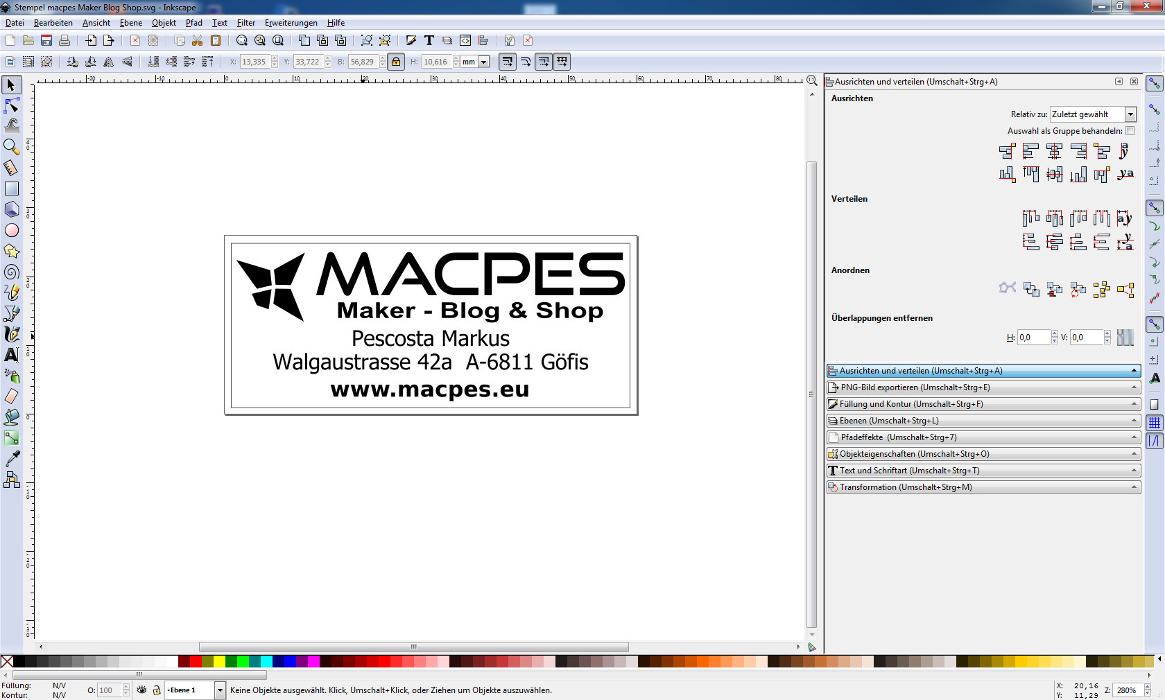Toggle scale rounded corners with rectangles

tap(526, 62)
